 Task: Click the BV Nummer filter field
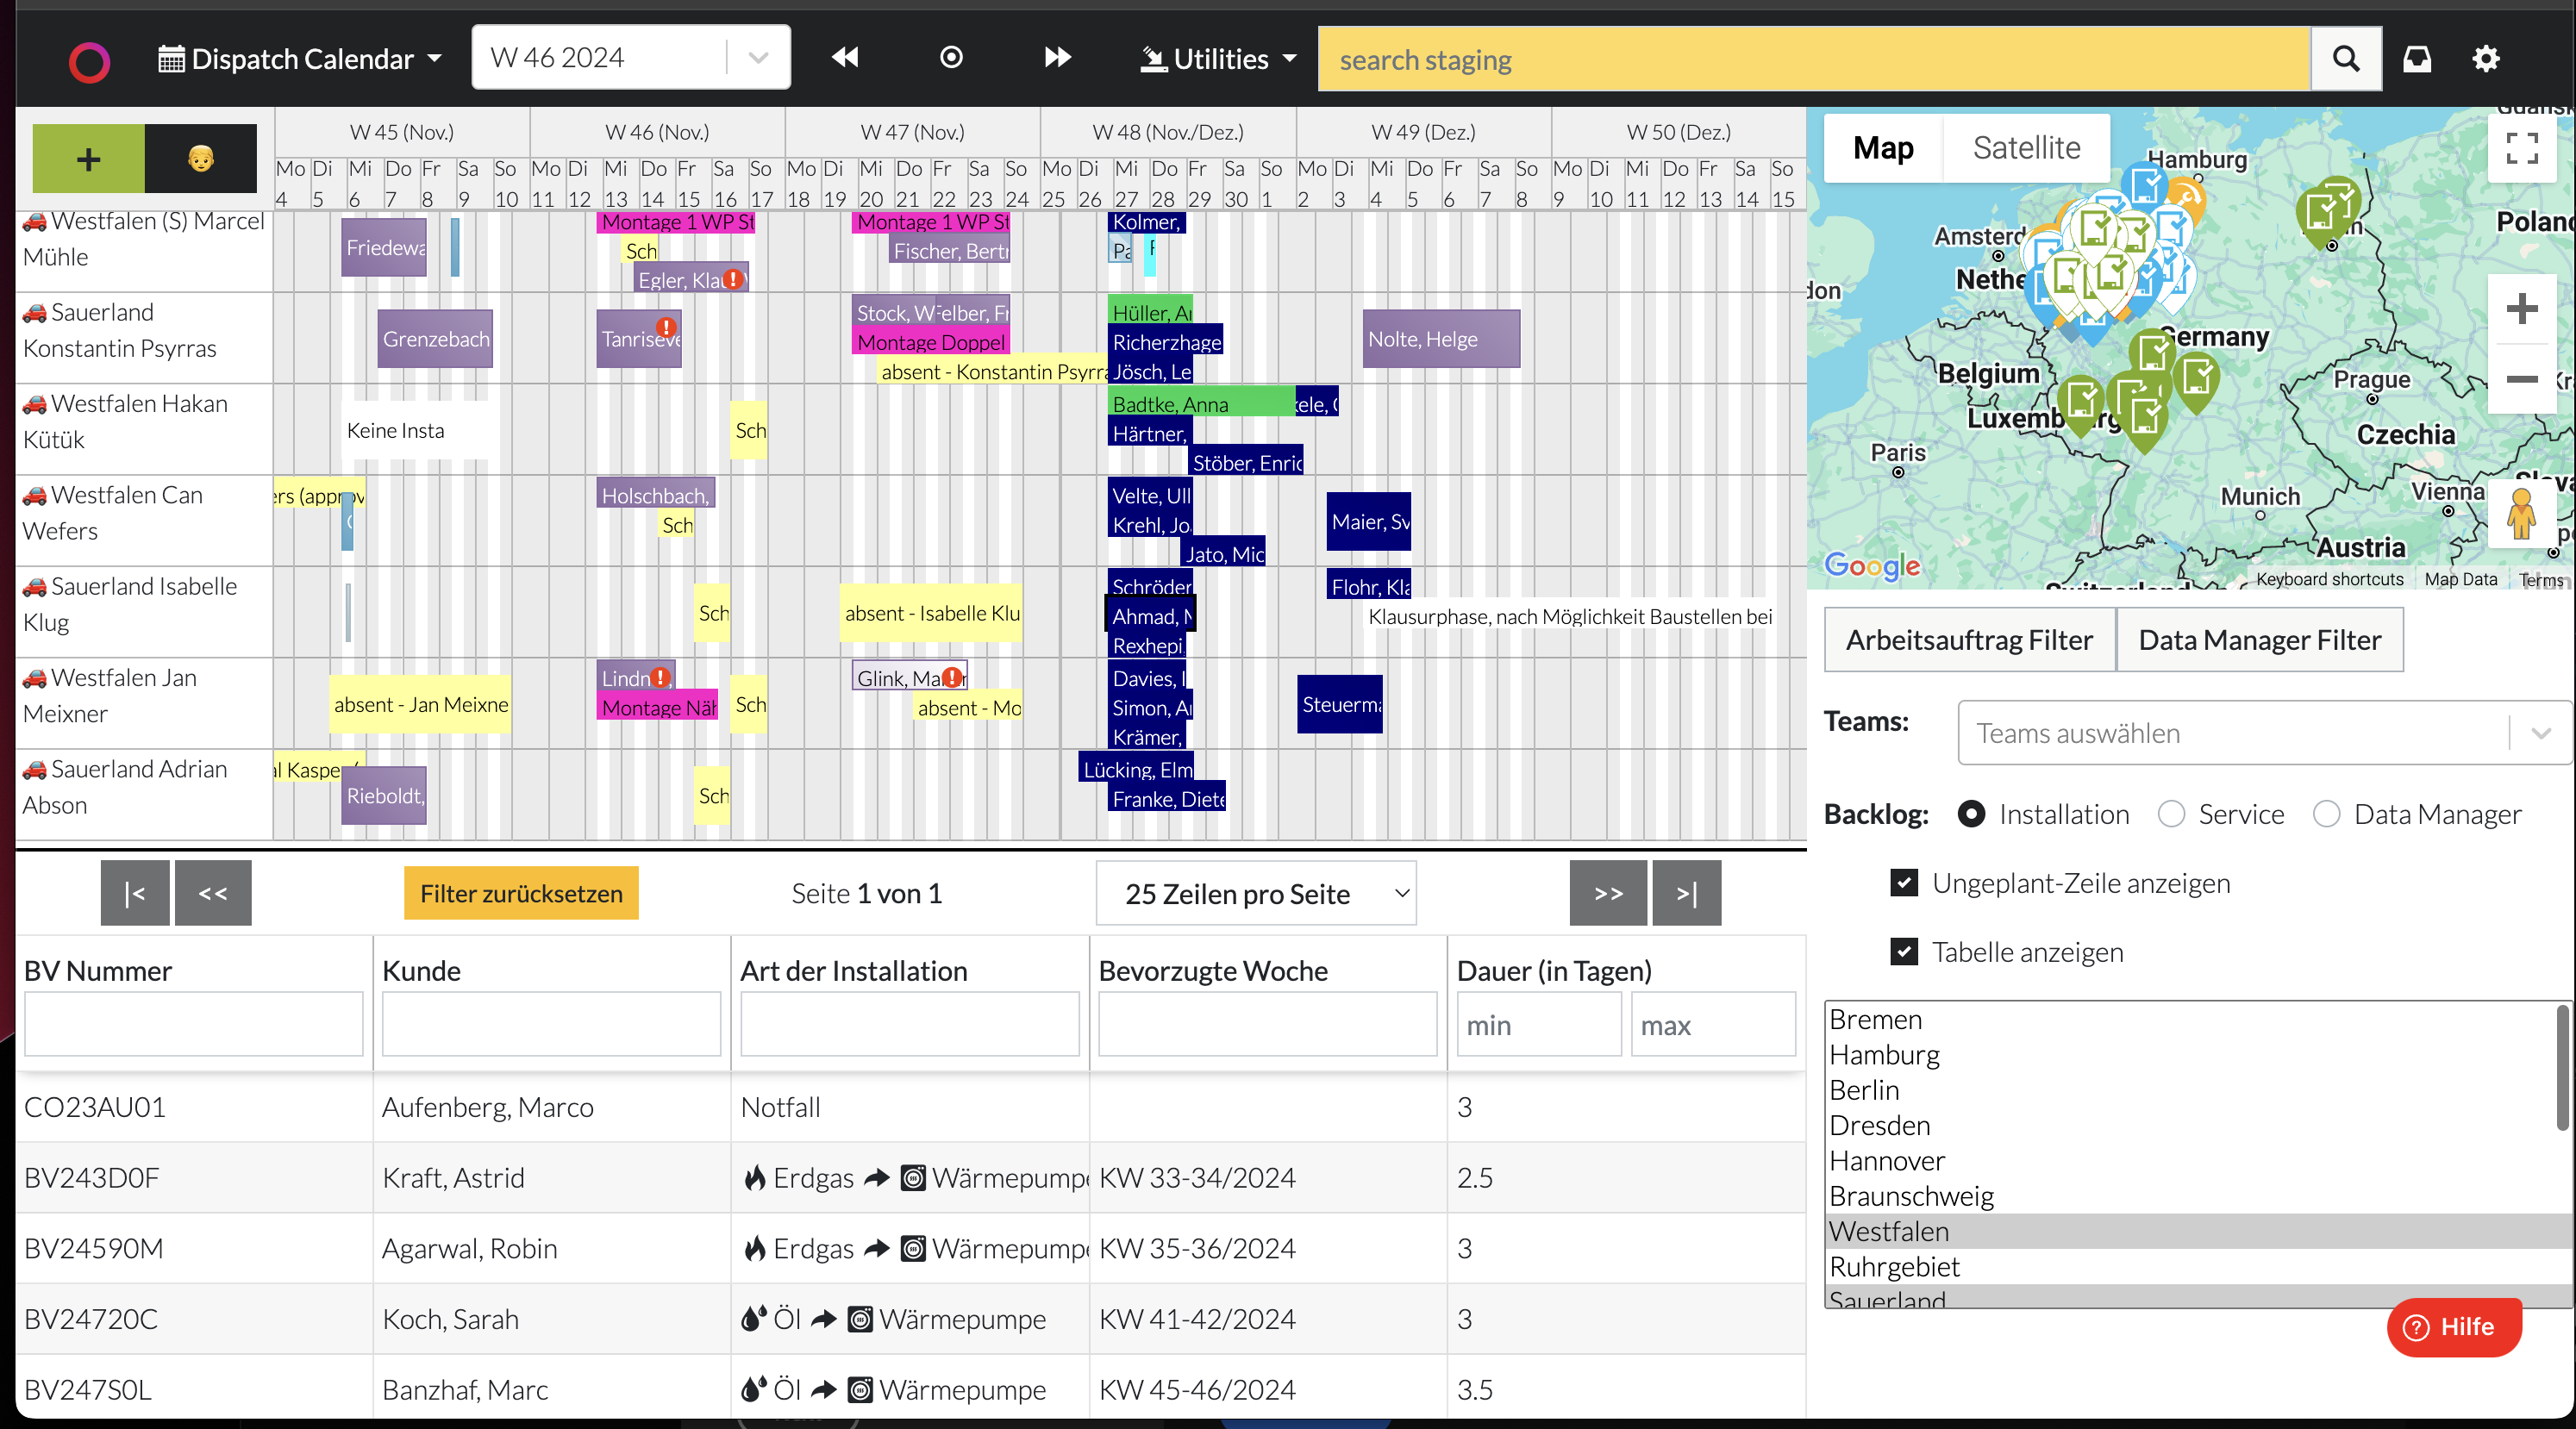click(193, 1024)
